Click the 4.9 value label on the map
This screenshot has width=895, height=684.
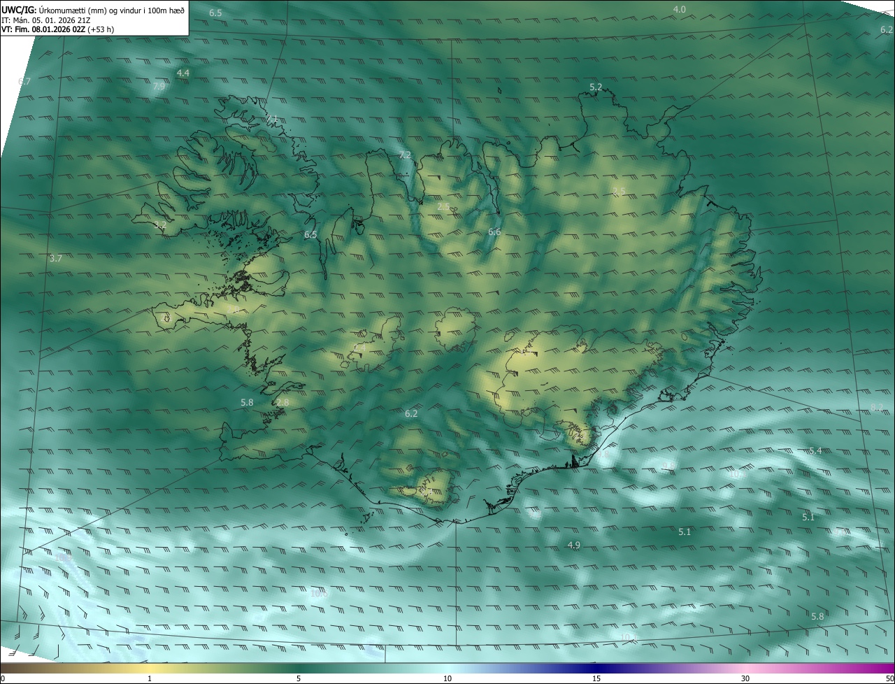click(x=573, y=545)
